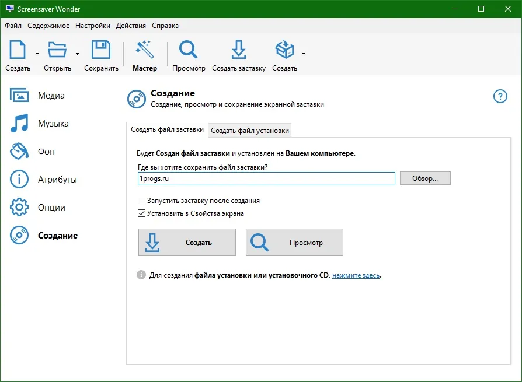Click the help question mark icon
The image size is (522, 382).
(x=500, y=96)
